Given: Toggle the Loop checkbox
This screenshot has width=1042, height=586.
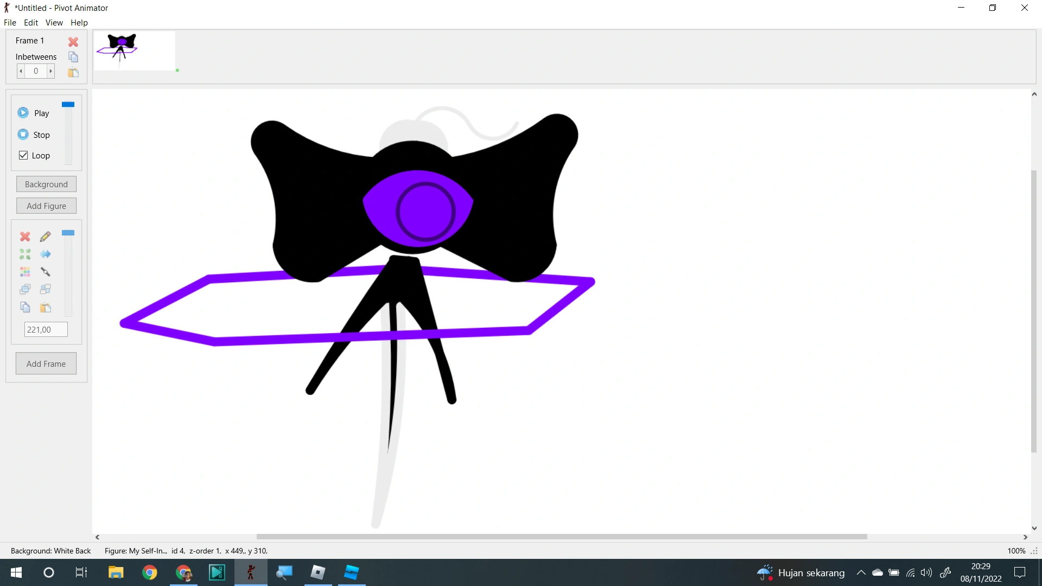Looking at the screenshot, I should pos(23,155).
